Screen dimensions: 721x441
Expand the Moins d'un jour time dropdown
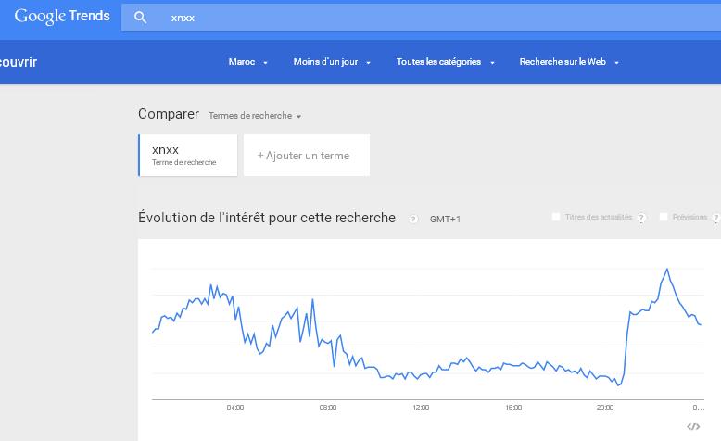(332, 62)
